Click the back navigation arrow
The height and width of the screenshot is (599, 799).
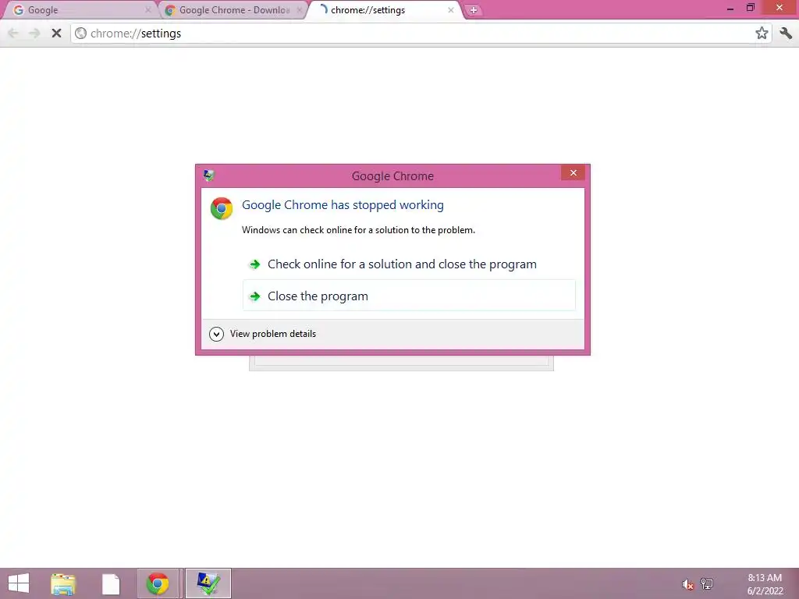pos(13,33)
